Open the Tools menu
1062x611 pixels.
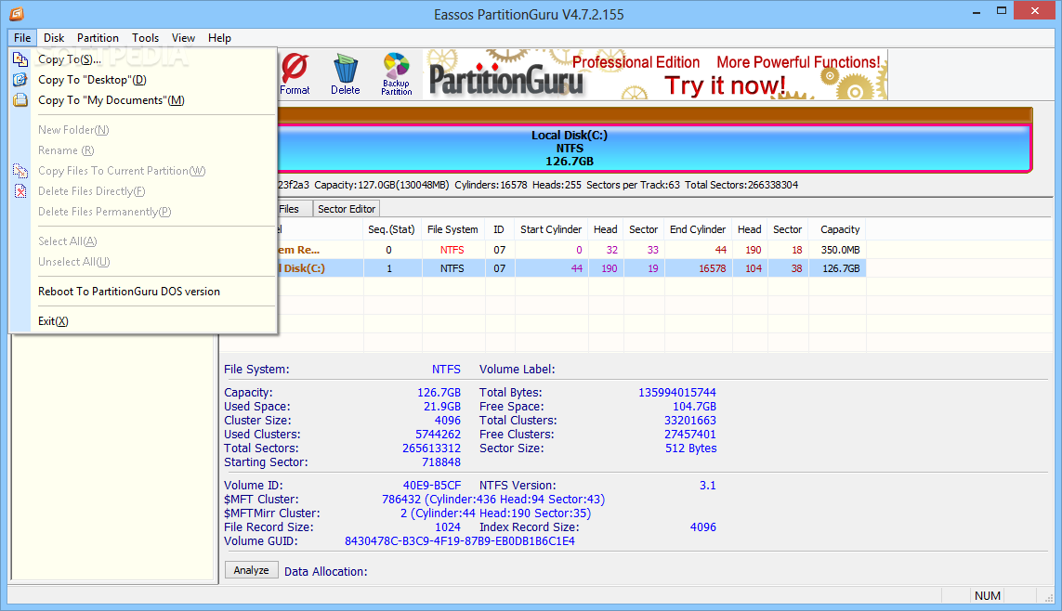(x=145, y=38)
